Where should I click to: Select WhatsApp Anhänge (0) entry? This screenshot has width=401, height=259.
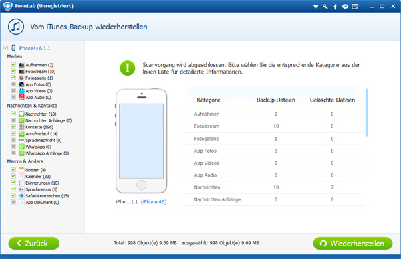[x=47, y=153]
